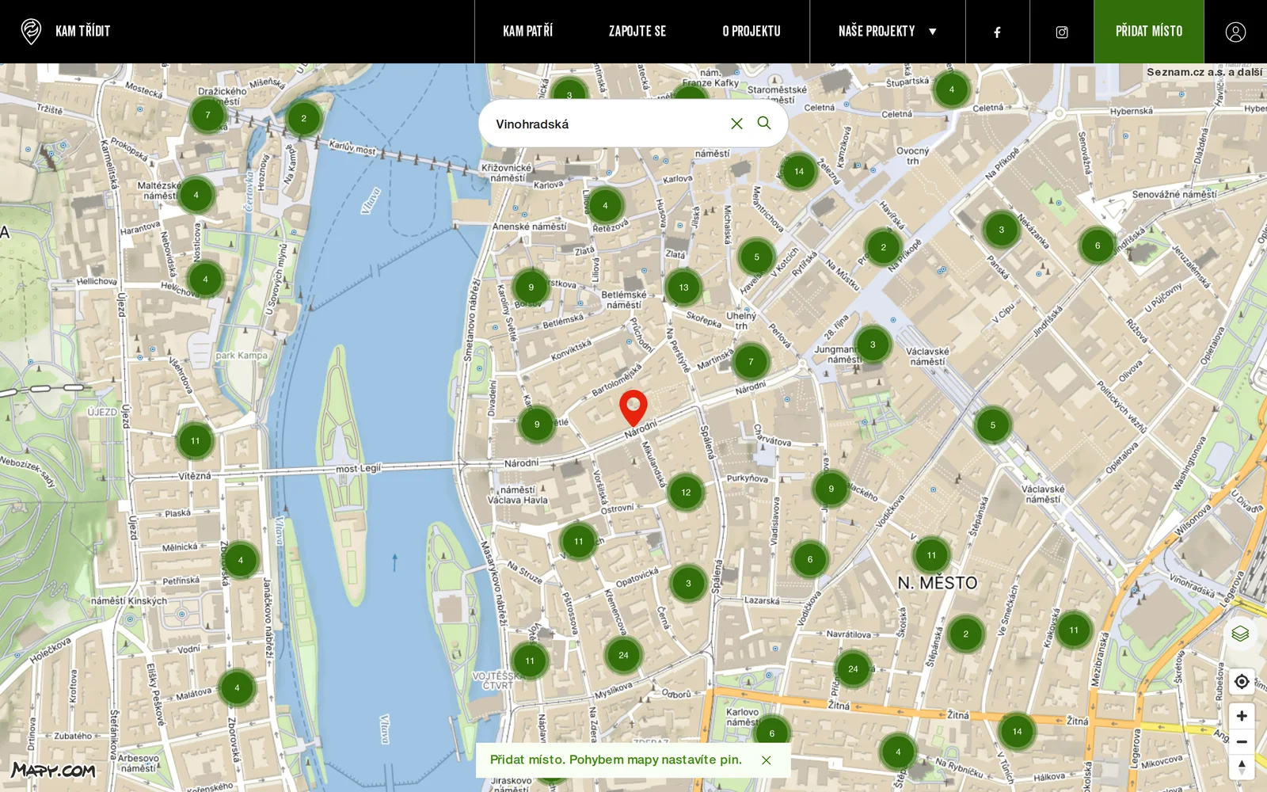Open the Mapy.com logo link
This screenshot has height=792, width=1267.
tap(53, 770)
